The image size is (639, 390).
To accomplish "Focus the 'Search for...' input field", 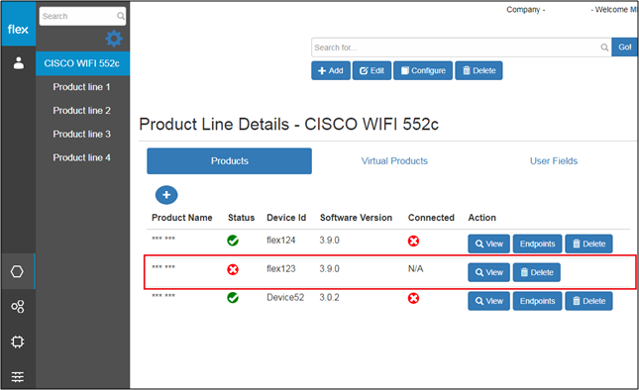I will (x=462, y=48).
